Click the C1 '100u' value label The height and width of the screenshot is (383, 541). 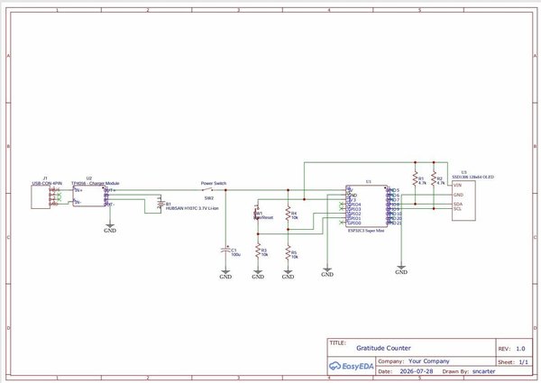235,255
